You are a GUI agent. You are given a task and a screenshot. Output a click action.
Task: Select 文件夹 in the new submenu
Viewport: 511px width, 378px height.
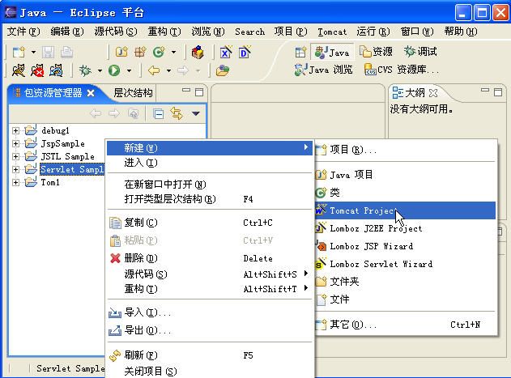point(406,282)
